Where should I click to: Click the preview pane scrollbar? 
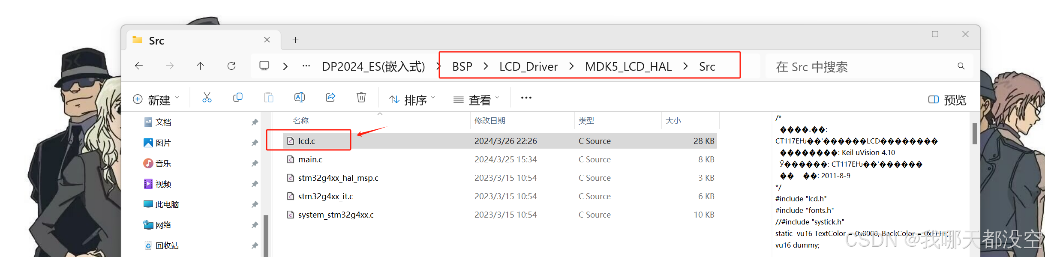(975, 134)
